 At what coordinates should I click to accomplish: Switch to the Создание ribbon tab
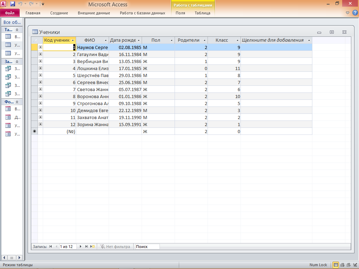point(59,13)
